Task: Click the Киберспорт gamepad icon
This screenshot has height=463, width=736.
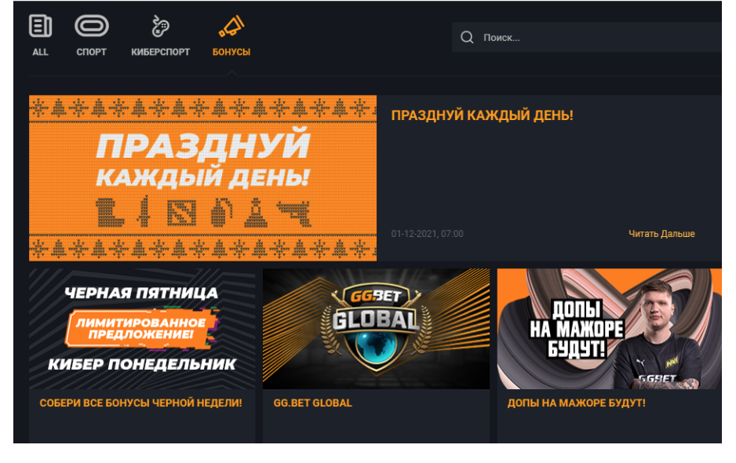Action: 160,26
